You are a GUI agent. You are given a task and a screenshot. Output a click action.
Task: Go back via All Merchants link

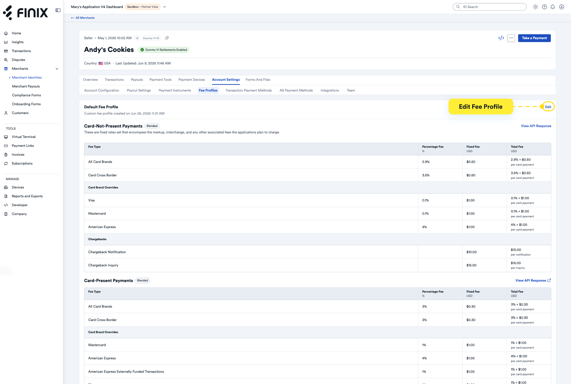click(83, 18)
